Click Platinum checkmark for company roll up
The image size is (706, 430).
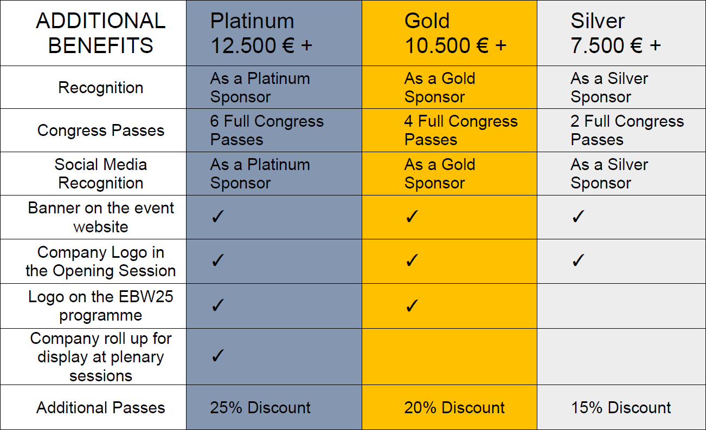pos(217,356)
